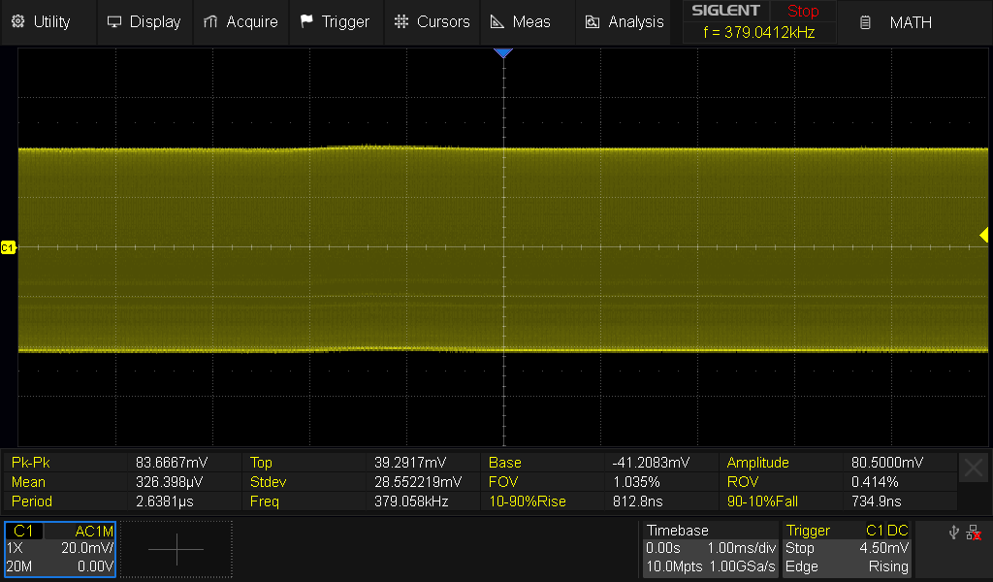
Task: Click the MATH button icon
Action: (x=866, y=22)
